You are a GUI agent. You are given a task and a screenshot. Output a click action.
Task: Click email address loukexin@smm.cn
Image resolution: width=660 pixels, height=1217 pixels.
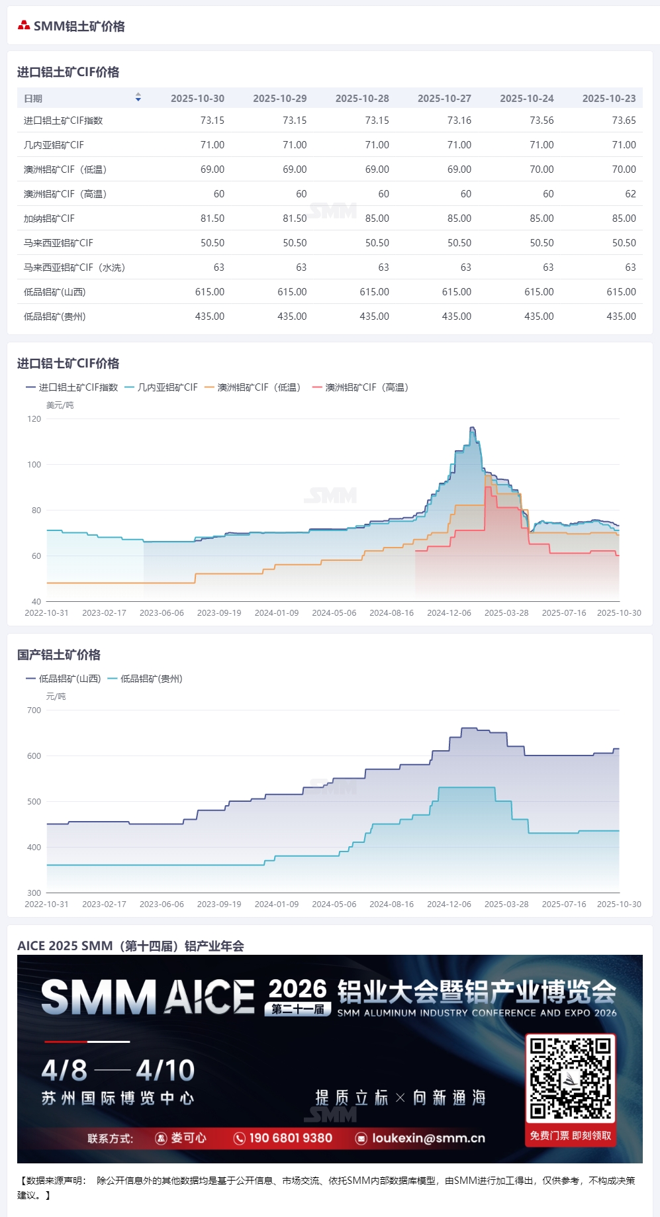(428, 1138)
